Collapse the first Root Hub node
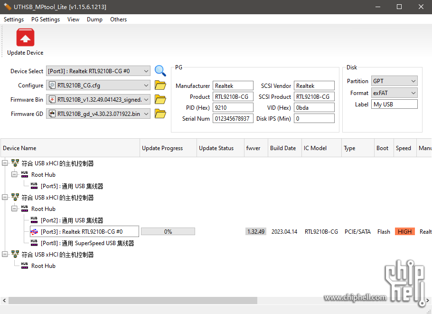The image size is (432, 314). click(x=14, y=174)
